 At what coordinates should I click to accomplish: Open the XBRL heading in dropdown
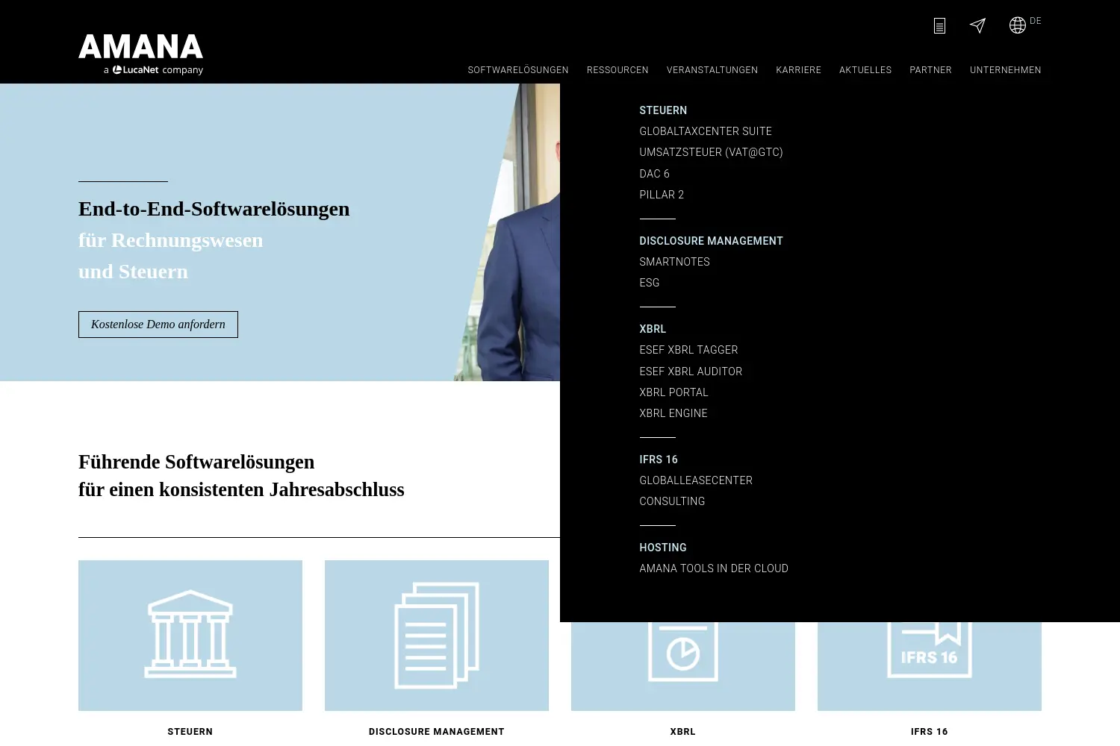point(653,329)
